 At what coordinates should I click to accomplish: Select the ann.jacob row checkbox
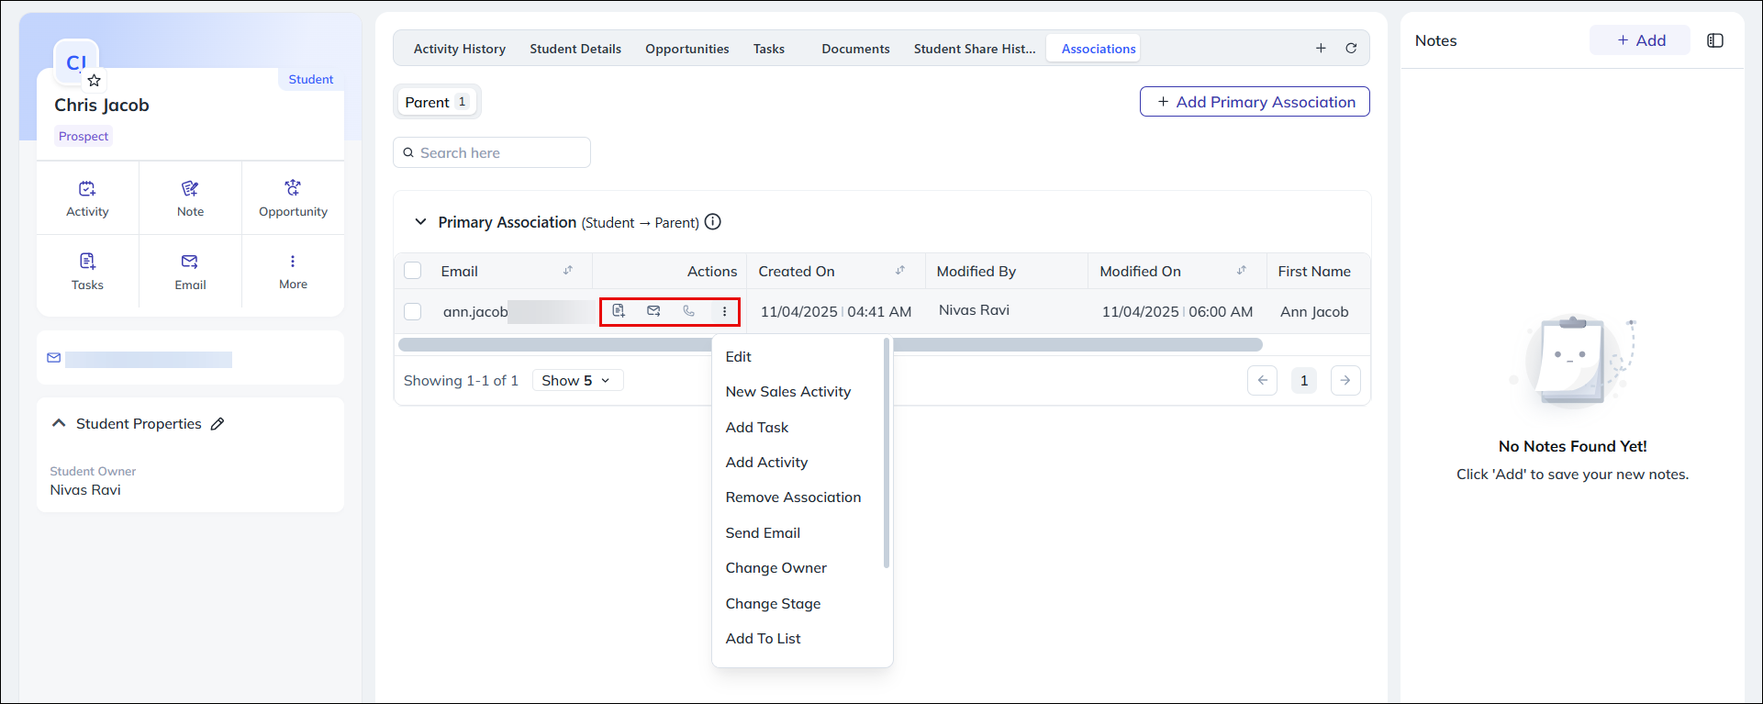click(413, 312)
